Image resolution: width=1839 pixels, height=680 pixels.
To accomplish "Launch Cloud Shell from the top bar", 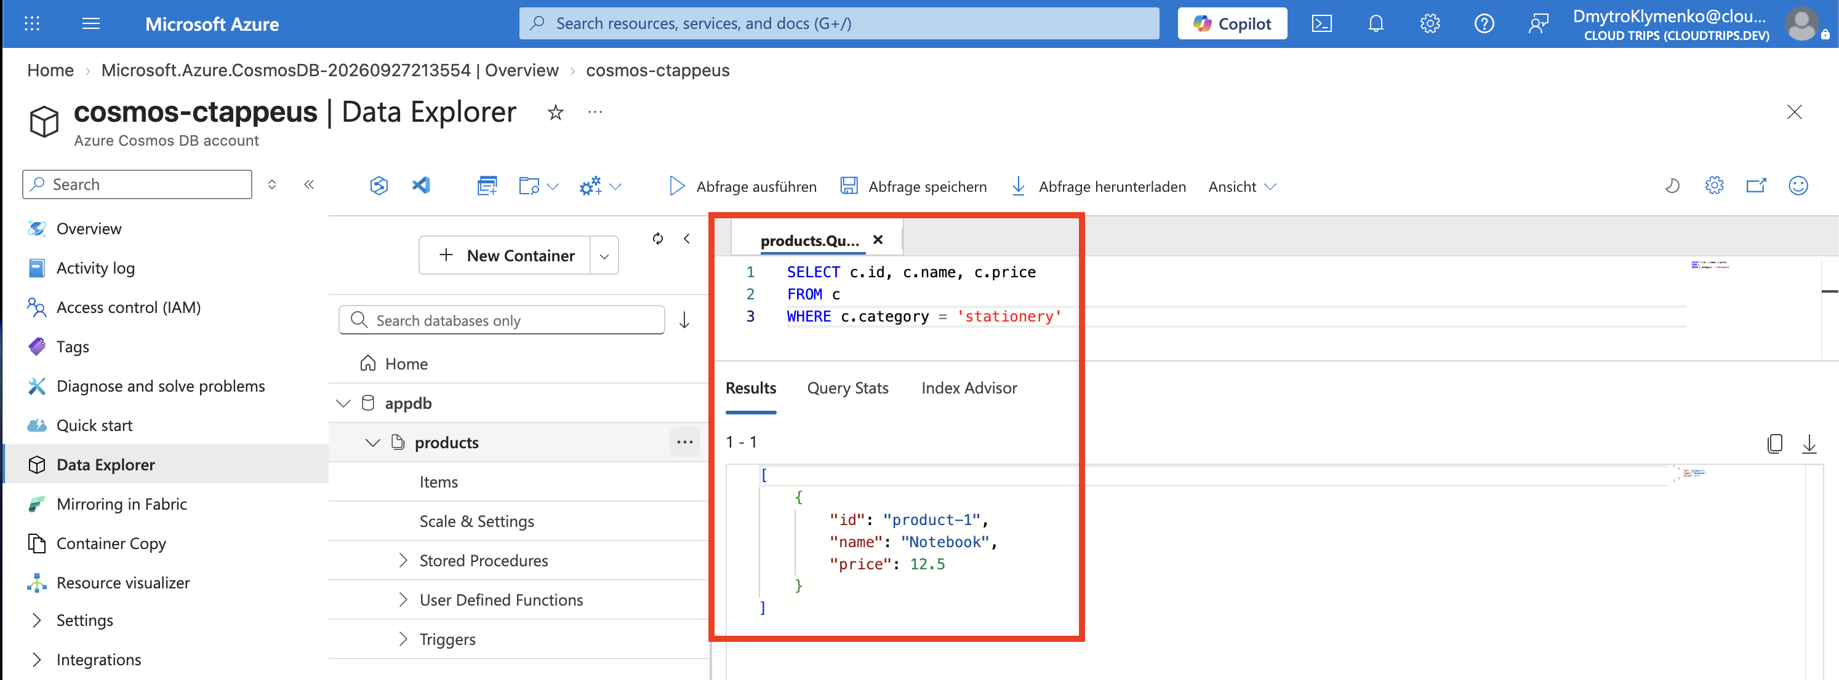I will click(1321, 23).
